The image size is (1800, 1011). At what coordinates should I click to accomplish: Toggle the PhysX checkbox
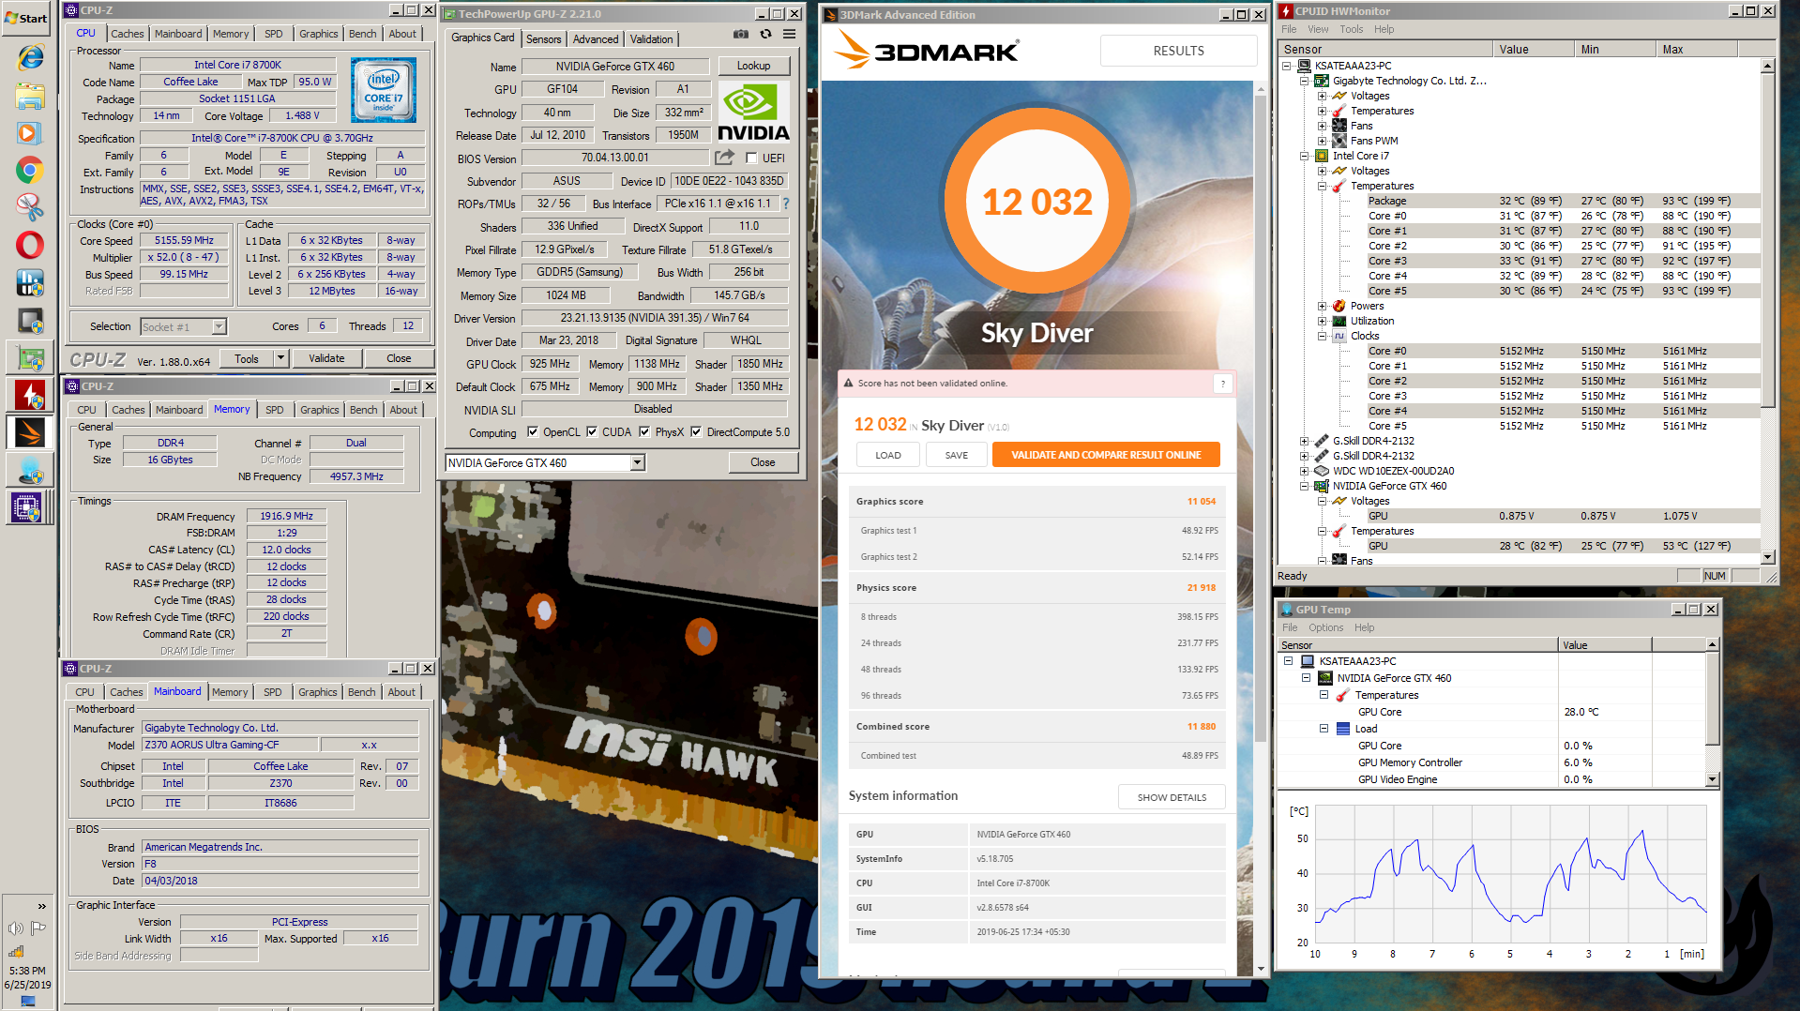(644, 432)
